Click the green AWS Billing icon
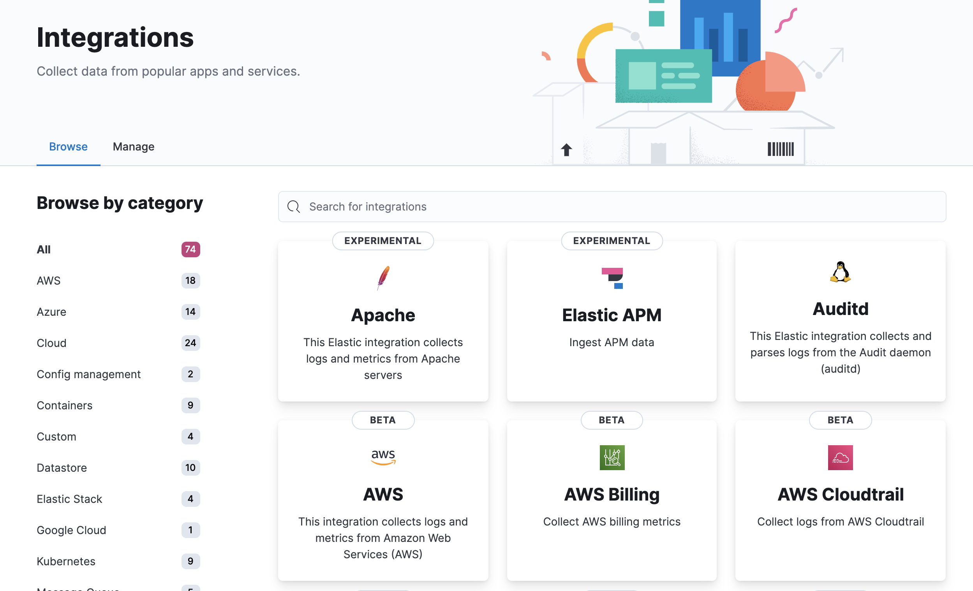Image resolution: width=973 pixels, height=591 pixels. [612, 457]
